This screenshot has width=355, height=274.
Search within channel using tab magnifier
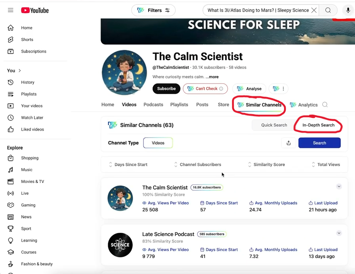click(325, 105)
